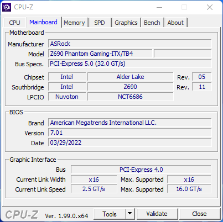223x222 pixels.
Task: Click the empty field beside the Model
Action: pos(183,54)
